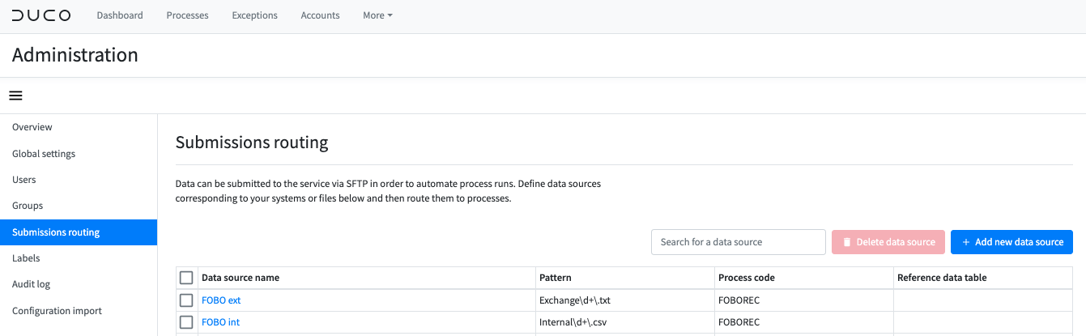Select Submissions routing sidebar item
The image size is (1086, 336).
(79, 232)
